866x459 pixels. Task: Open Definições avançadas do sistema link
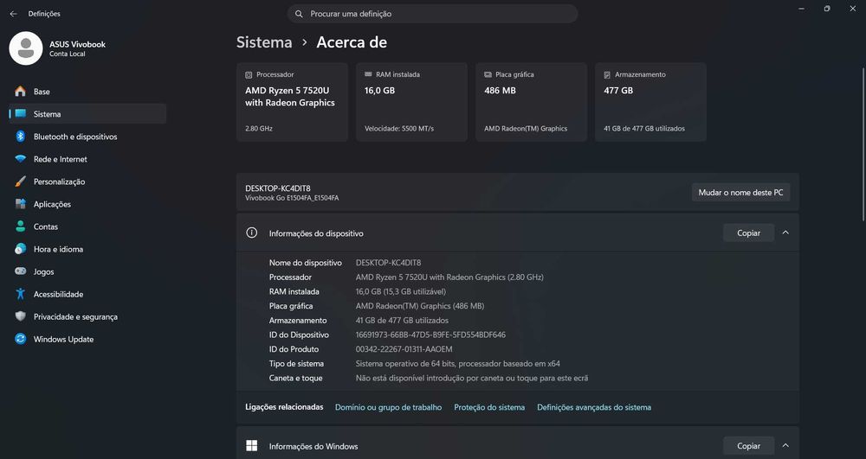click(594, 407)
